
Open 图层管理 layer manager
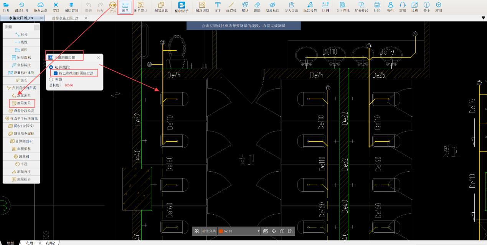(x=71, y=7)
